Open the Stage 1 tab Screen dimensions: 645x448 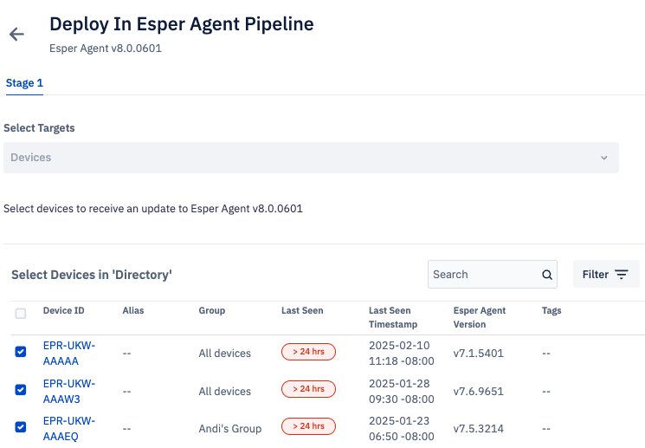tap(24, 83)
